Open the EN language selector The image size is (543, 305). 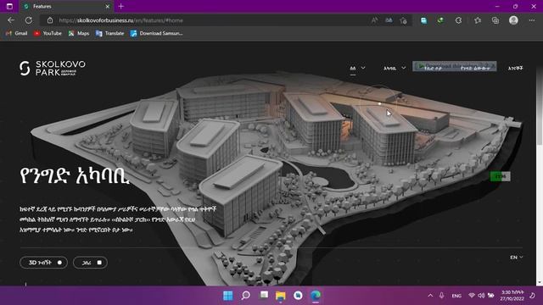[x=517, y=258]
